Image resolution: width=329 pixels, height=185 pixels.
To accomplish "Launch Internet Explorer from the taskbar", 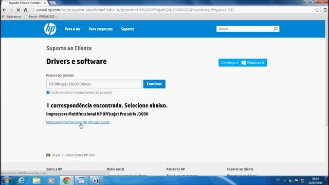I will pyautogui.click(x=22, y=180).
